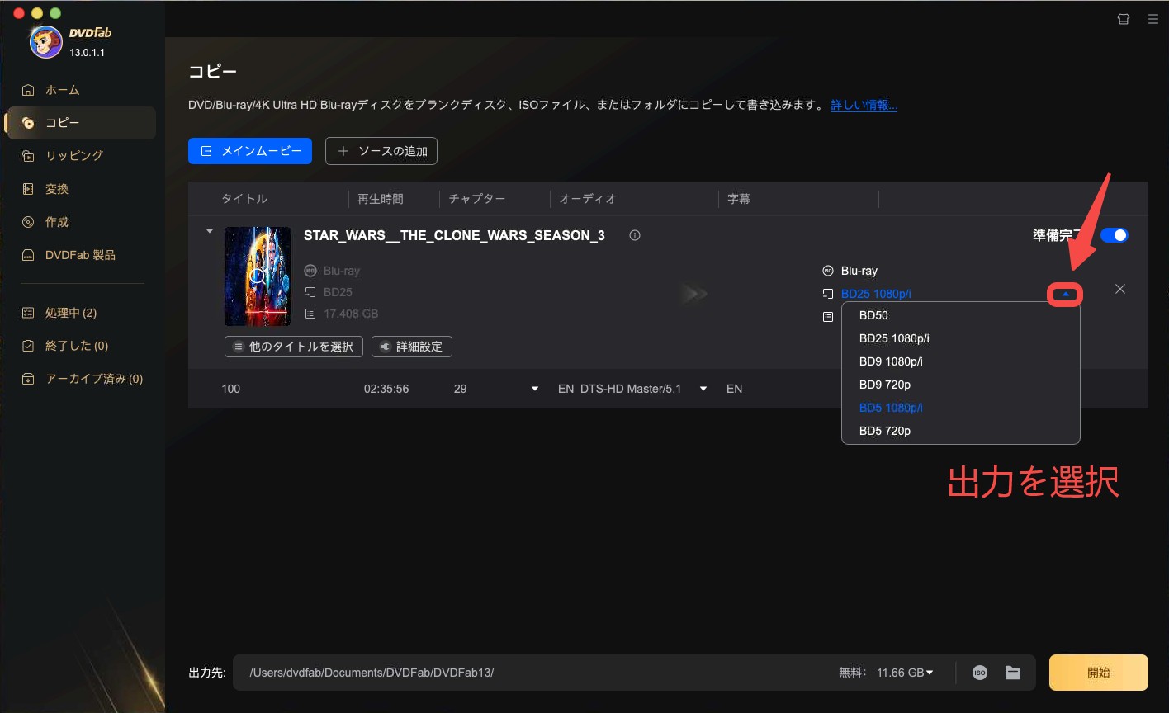This screenshot has width=1169, height=713.
Task: Click BD25 1080p/i output label
Action: point(876,294)
